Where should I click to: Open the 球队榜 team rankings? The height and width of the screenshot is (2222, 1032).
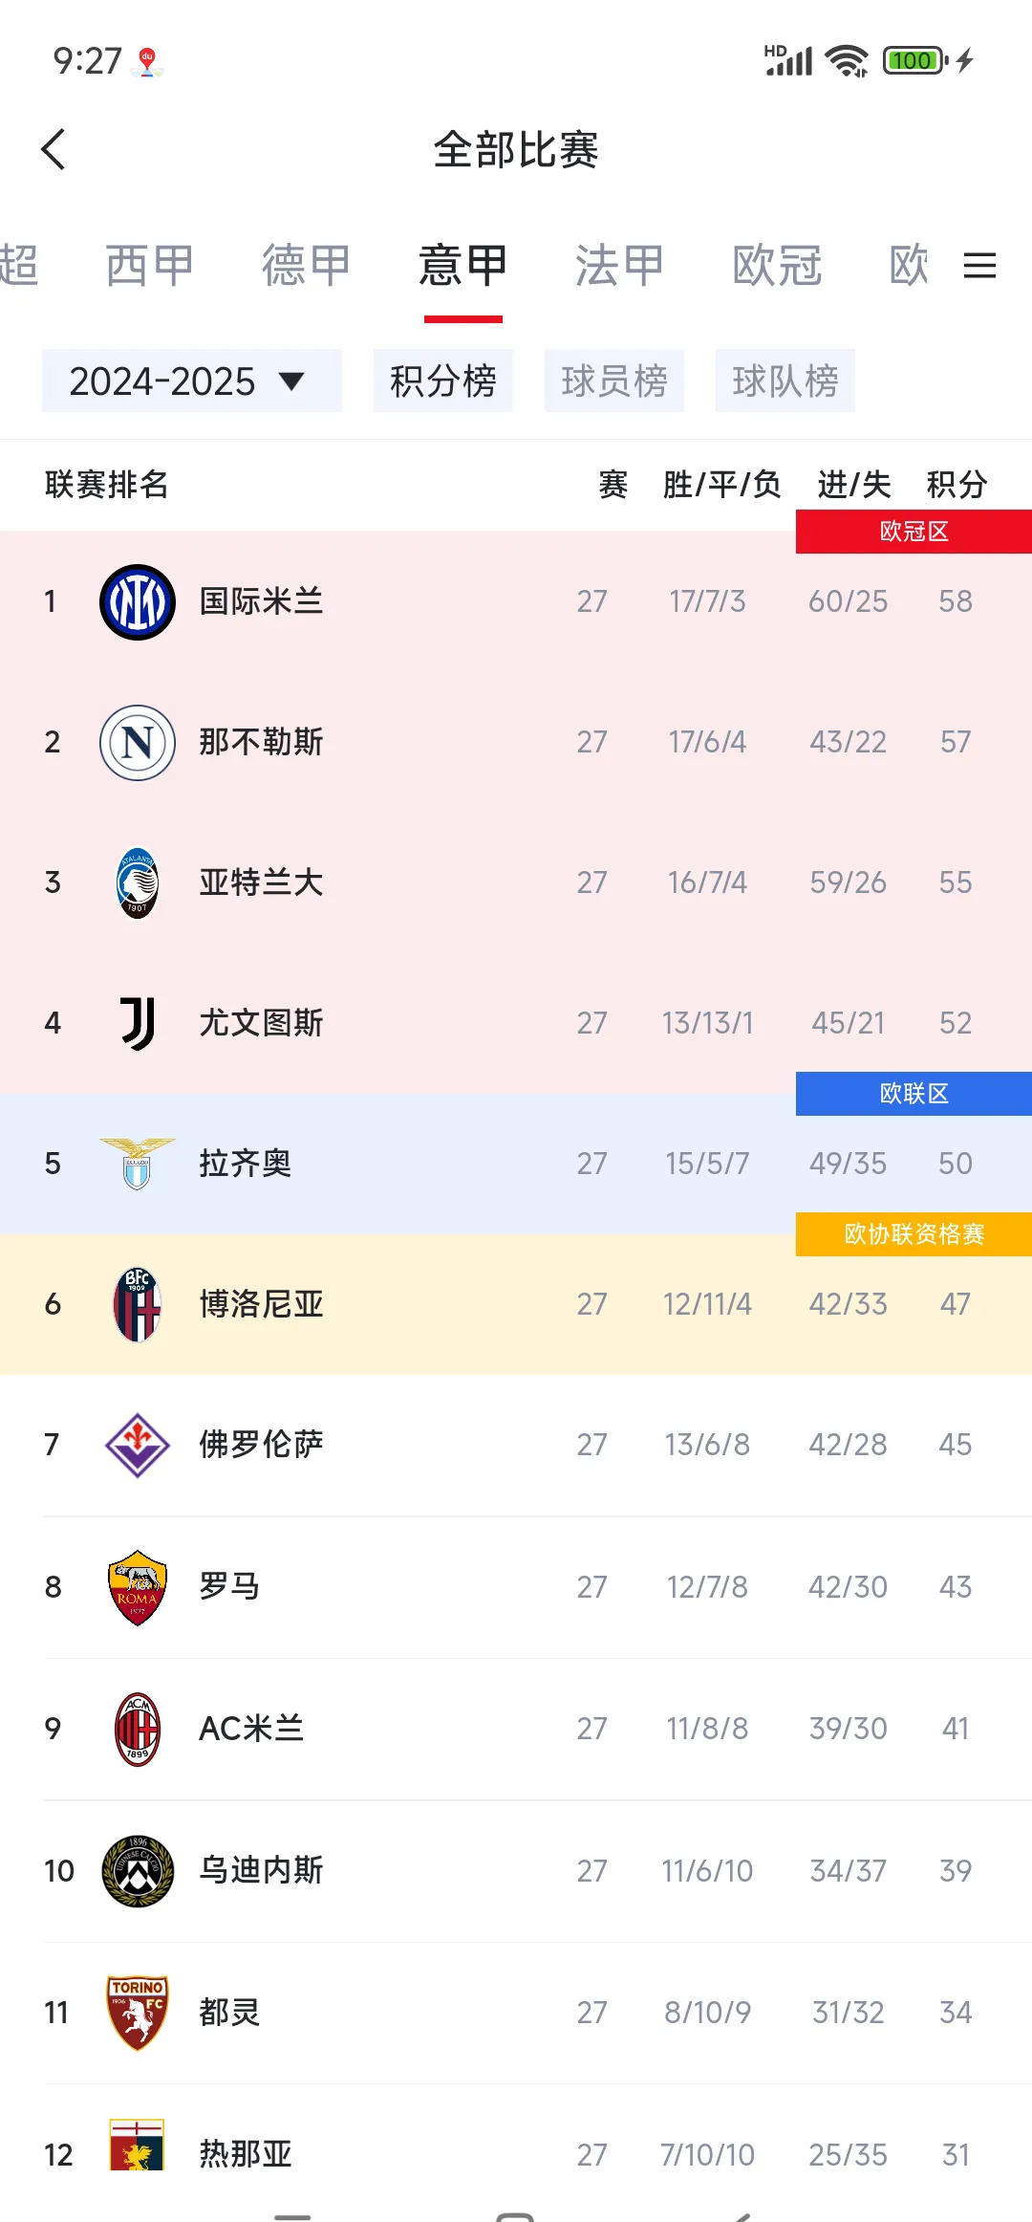(x=785, y=381)
